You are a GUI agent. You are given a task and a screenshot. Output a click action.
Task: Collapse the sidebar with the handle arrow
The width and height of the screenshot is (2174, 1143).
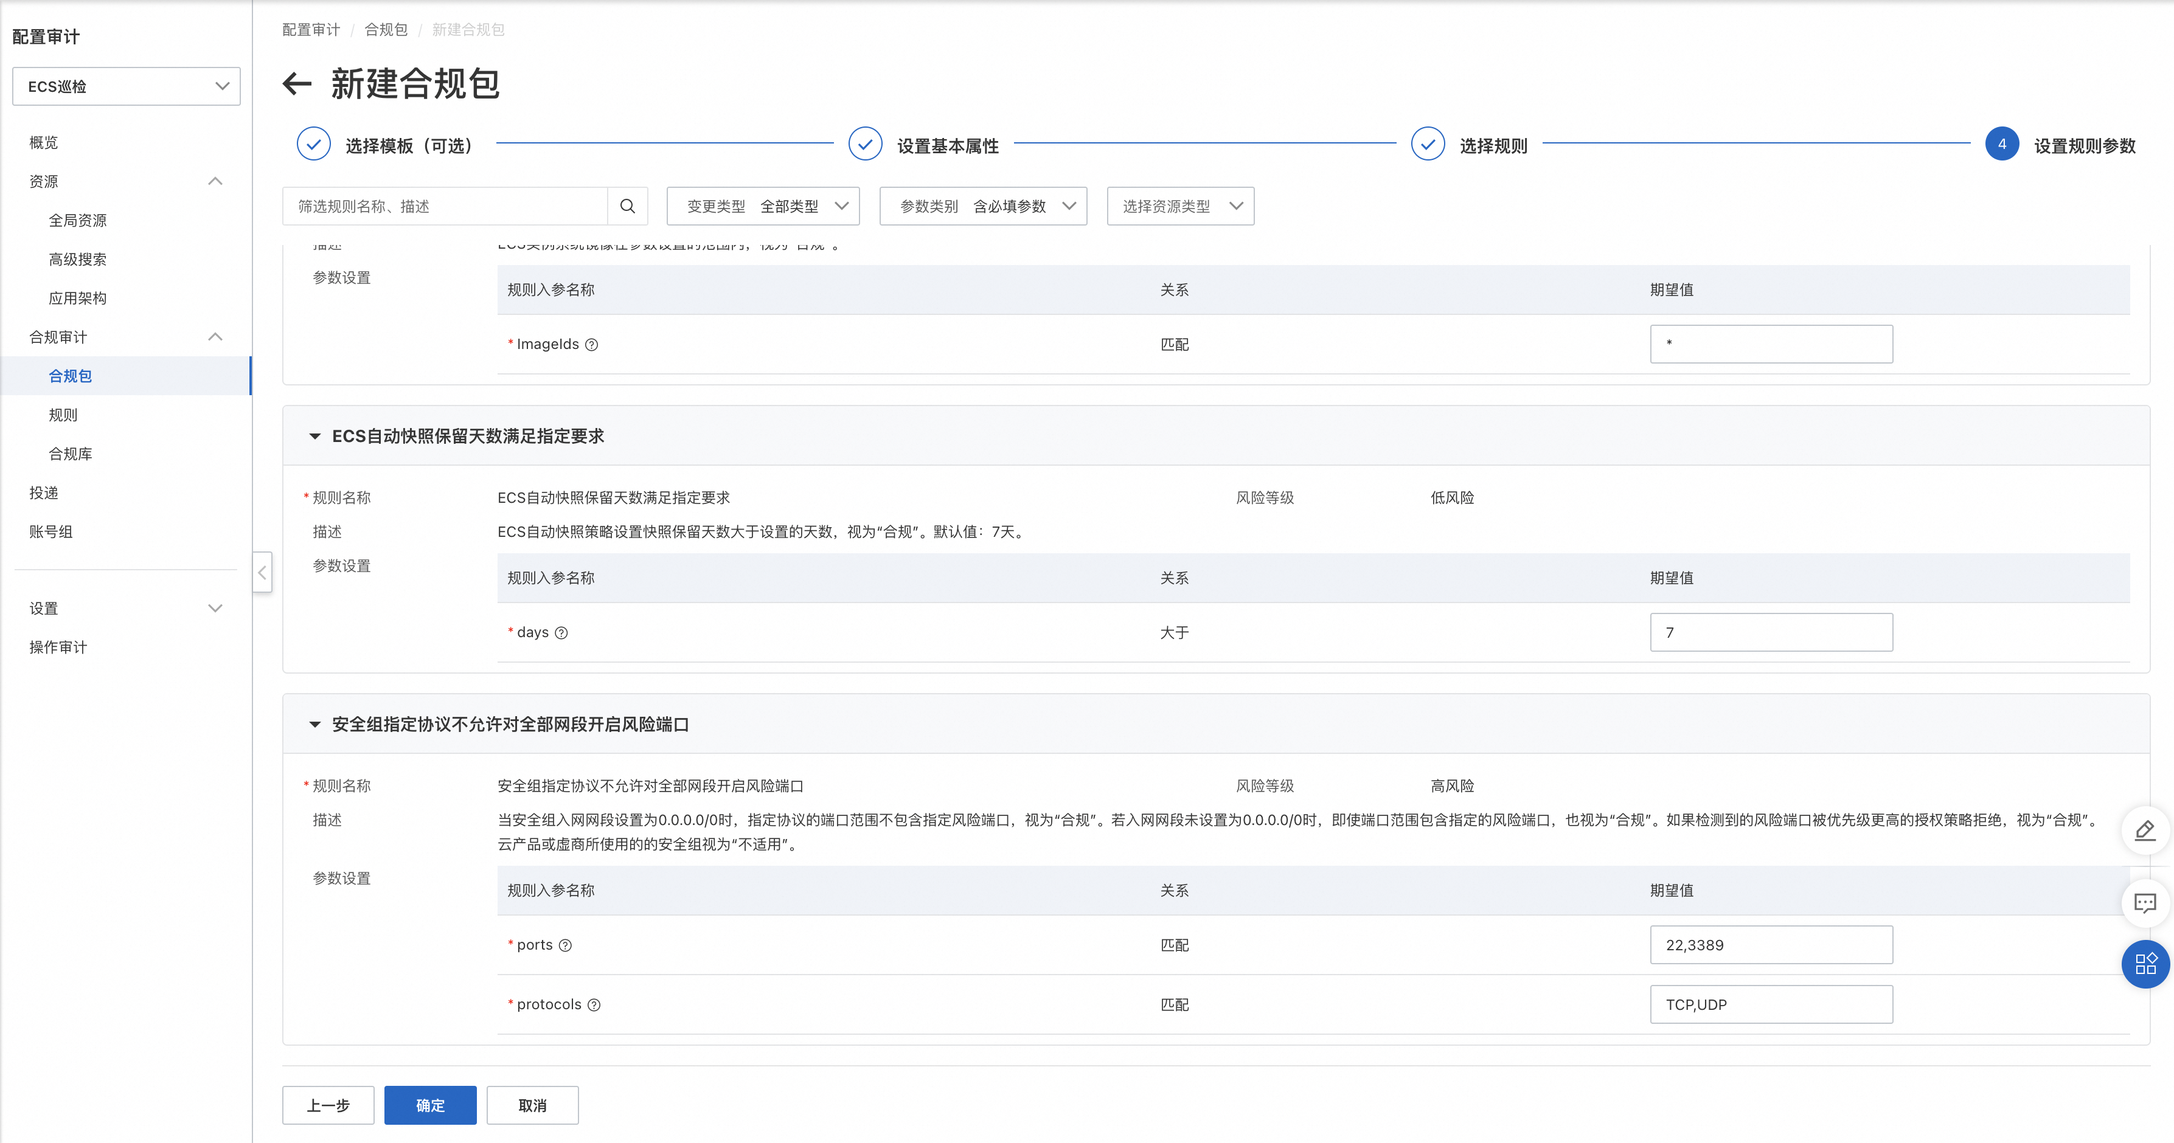(262, 572)
